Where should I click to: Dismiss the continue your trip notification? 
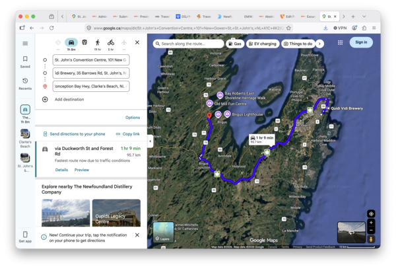point(137,235)
